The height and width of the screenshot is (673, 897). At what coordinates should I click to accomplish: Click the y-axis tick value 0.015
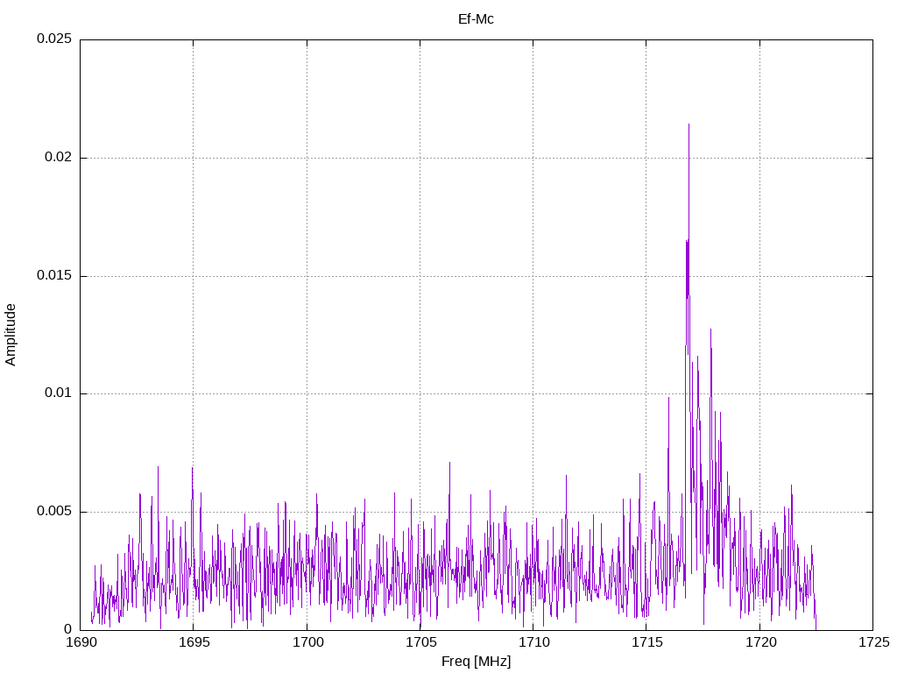coord(54,276)
